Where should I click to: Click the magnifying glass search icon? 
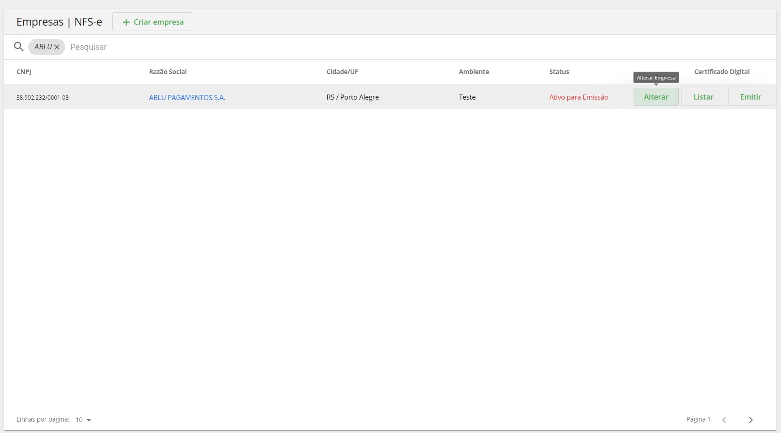click(x=19, y=47)
